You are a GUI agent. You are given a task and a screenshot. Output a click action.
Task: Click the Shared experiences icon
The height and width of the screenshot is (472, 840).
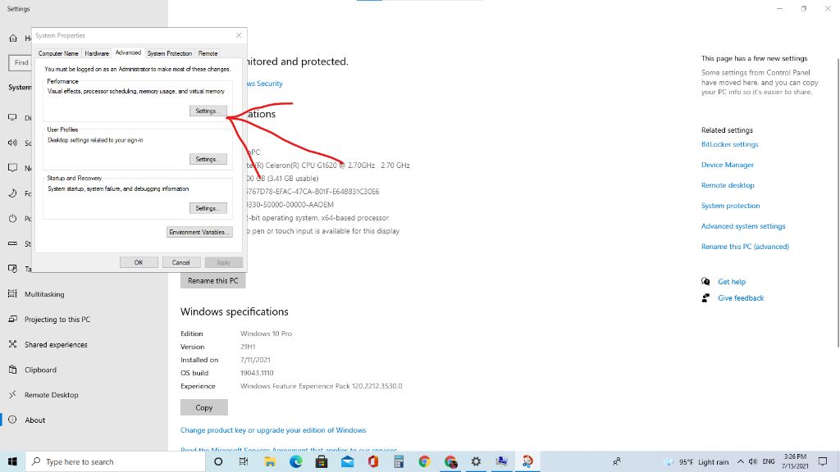[x=13, y=344]
